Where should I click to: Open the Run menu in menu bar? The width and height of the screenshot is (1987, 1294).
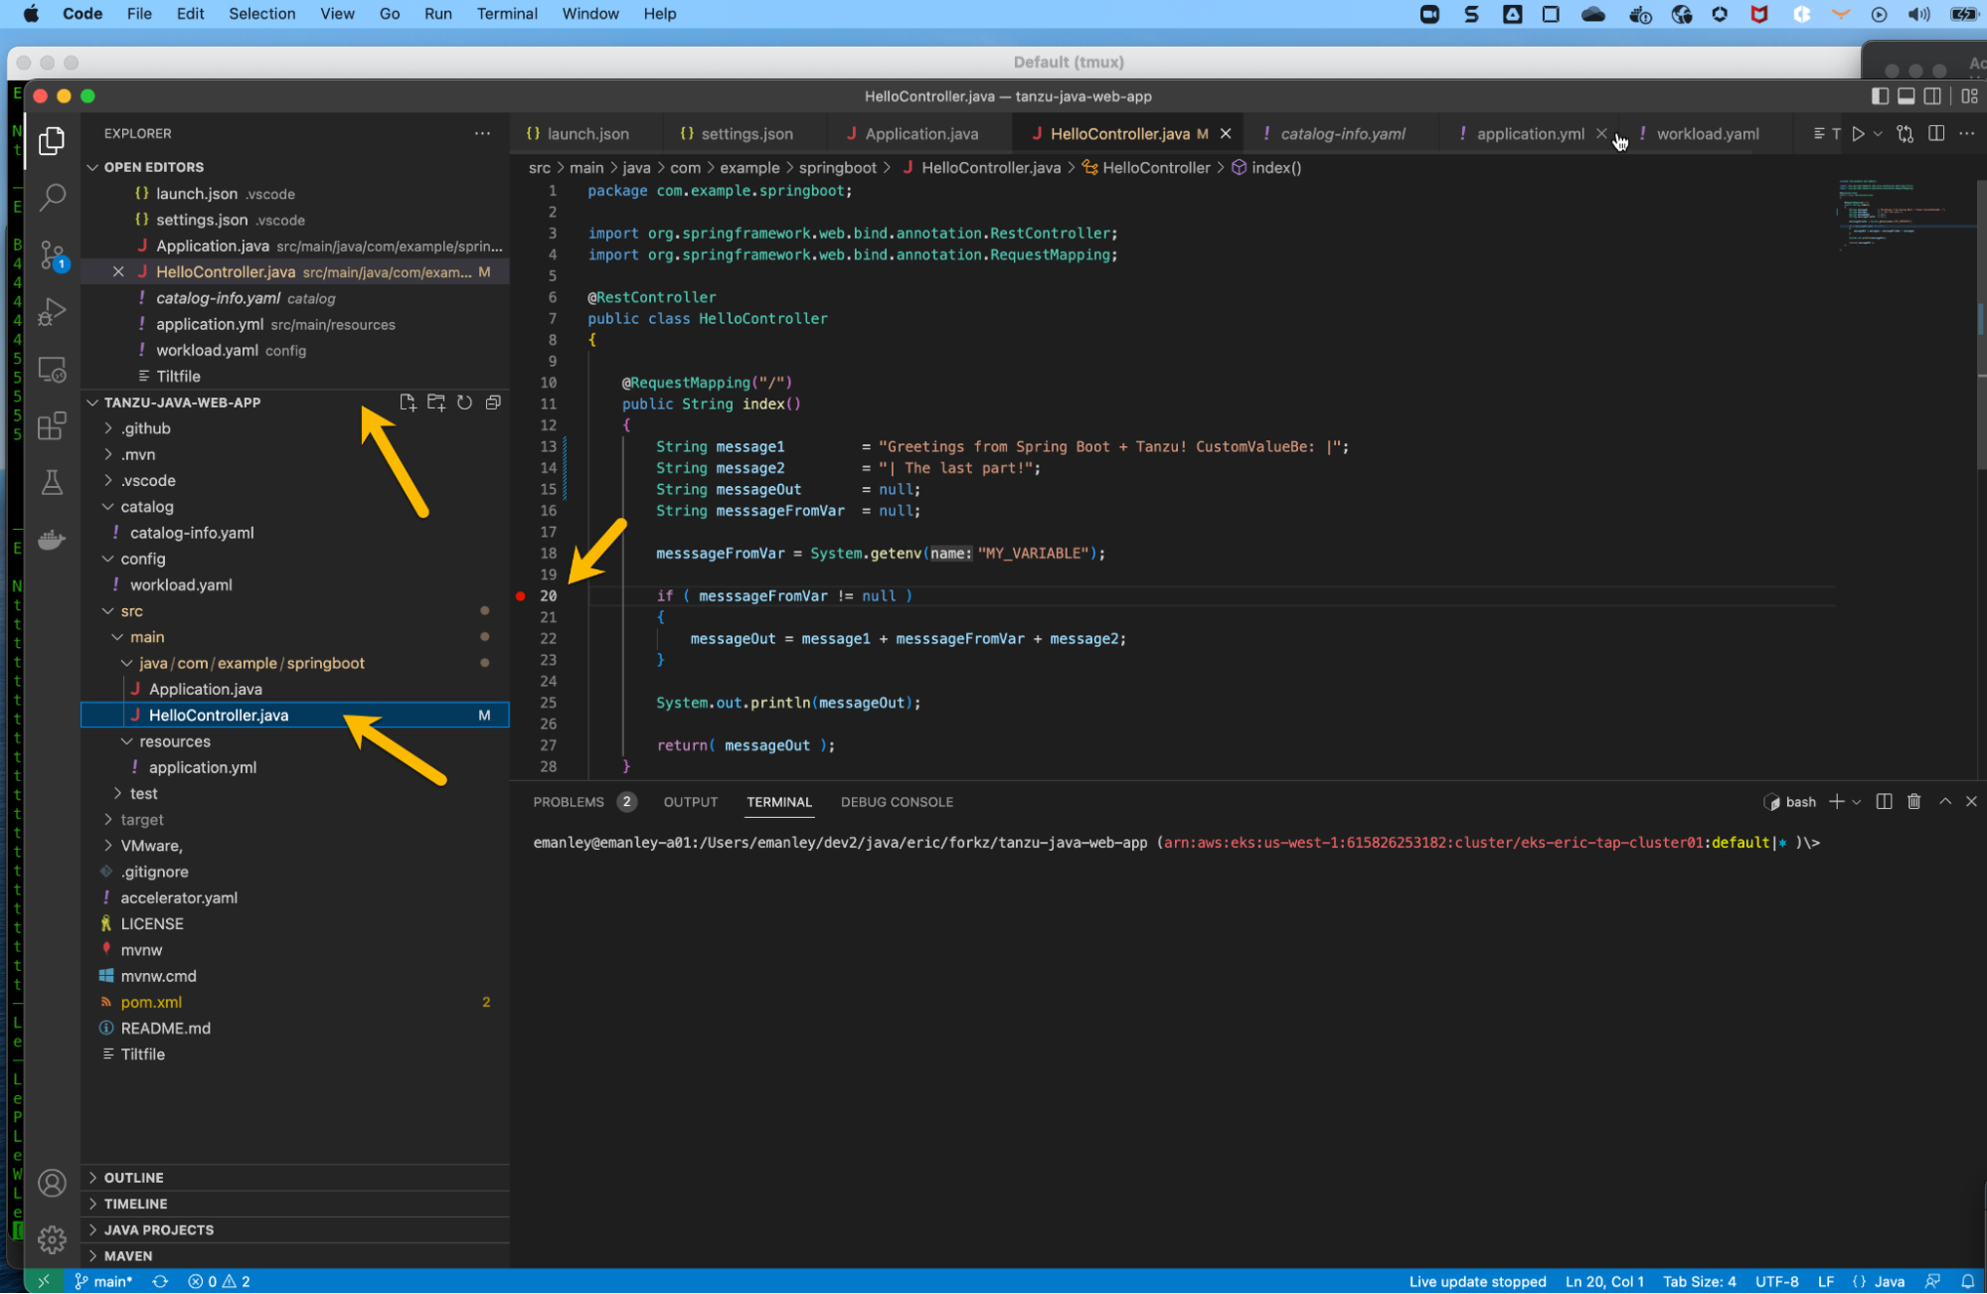point(436,13)
